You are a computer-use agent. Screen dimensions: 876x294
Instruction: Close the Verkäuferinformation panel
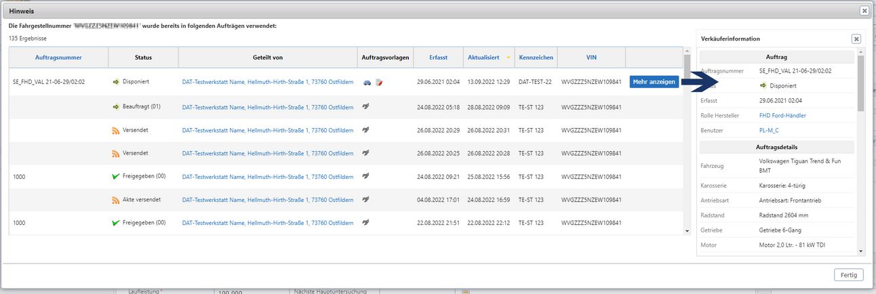(856, 39)
